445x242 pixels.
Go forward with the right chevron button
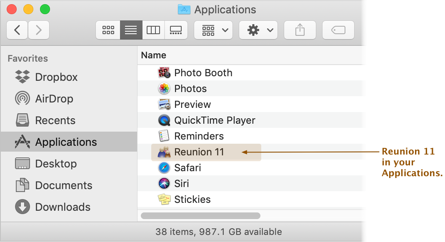39,30
